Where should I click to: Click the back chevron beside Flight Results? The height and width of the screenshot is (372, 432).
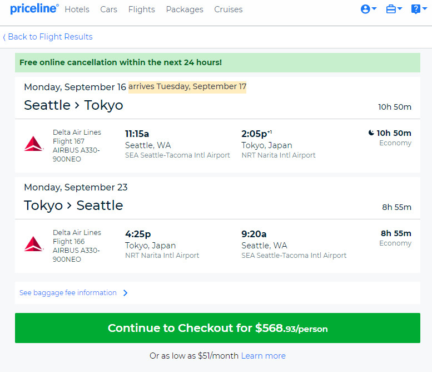(x=4, y=37)
